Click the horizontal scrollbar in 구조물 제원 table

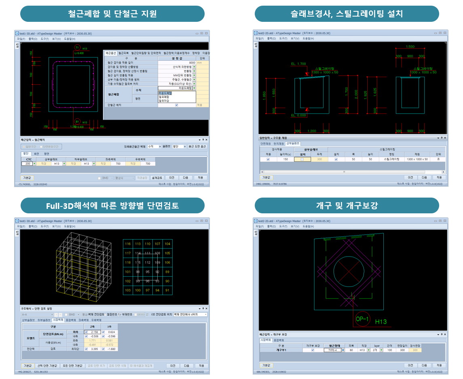[x=344, y=172]
